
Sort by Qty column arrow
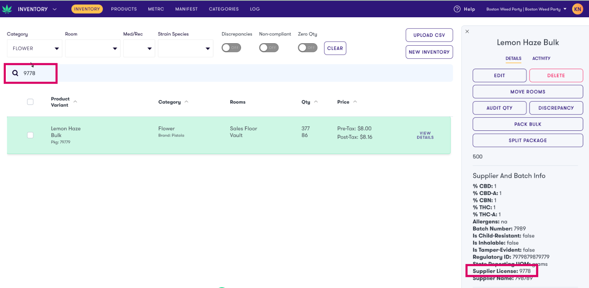click(316, 102)
